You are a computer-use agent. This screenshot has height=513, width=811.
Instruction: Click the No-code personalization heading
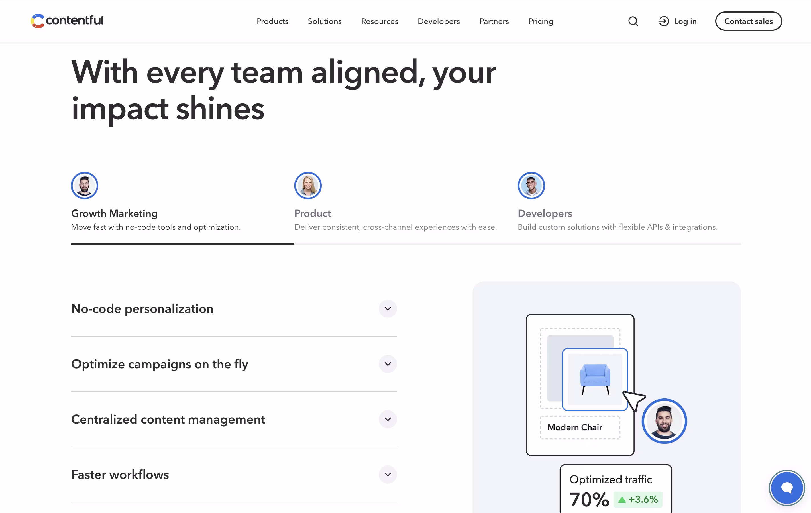[142, 309]
